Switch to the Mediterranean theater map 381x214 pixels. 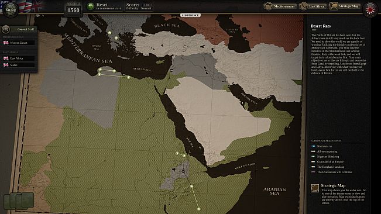tap(280, 6)
